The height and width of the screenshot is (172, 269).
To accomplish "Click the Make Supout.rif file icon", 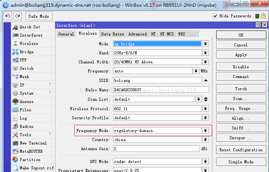I will click(x=15, y=168).
